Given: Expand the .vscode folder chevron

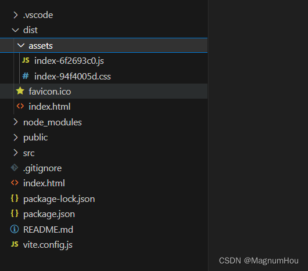Looking at the screenshot, I should tap(16, 15).
